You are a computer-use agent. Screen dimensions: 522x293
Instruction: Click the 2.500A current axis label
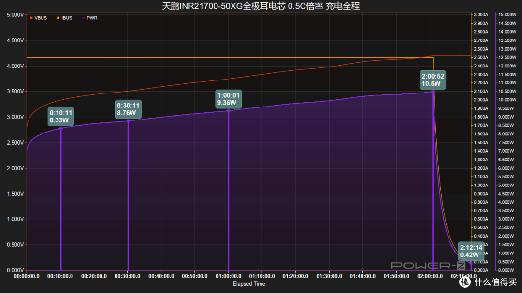tap(481, 57)
